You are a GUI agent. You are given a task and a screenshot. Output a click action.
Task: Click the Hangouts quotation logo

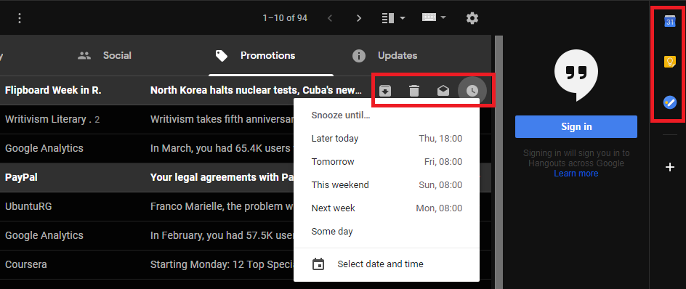point(576,76)
